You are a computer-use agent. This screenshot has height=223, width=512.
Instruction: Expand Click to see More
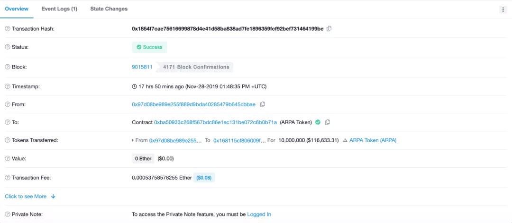[x=30, y=196]
